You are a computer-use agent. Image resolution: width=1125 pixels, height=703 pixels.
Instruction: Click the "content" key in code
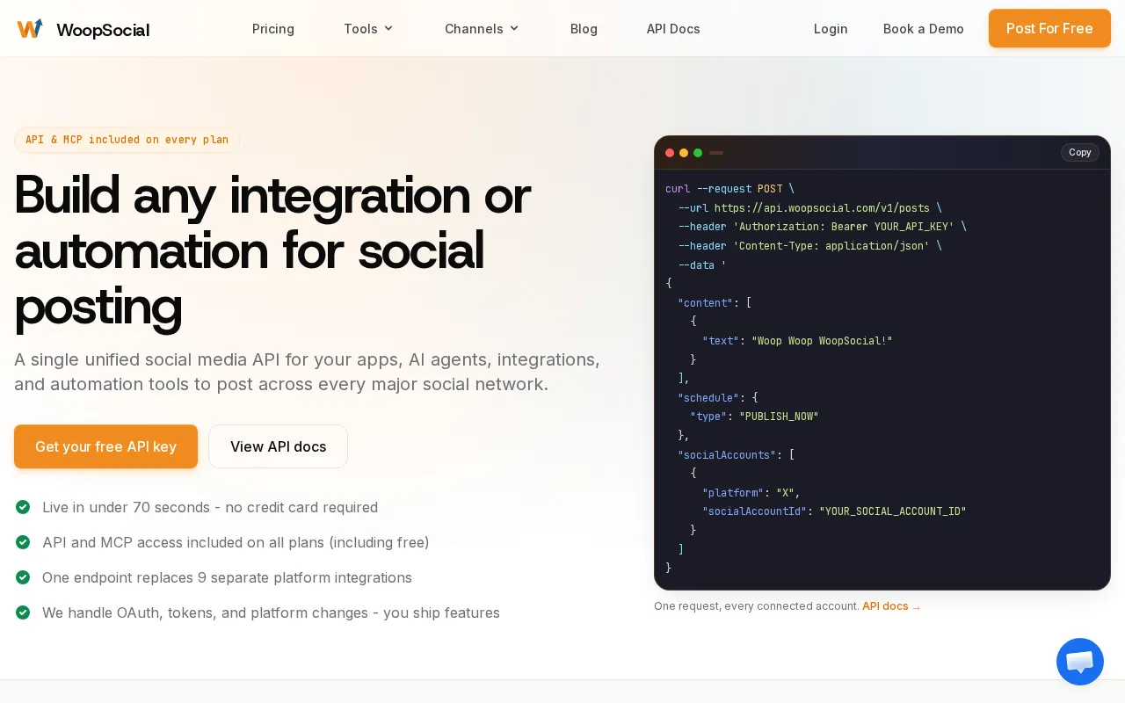[706, 303]
